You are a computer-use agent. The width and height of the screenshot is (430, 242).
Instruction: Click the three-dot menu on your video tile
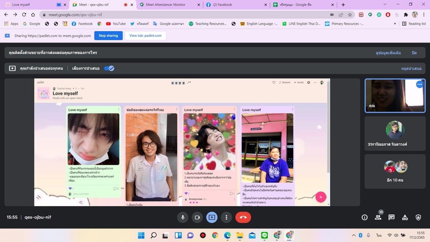click(420, 84)
